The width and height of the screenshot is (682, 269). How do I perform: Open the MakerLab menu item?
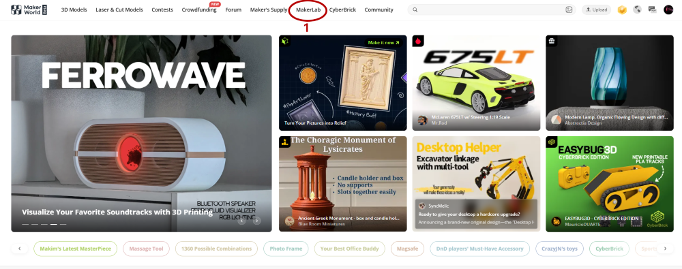308,10
